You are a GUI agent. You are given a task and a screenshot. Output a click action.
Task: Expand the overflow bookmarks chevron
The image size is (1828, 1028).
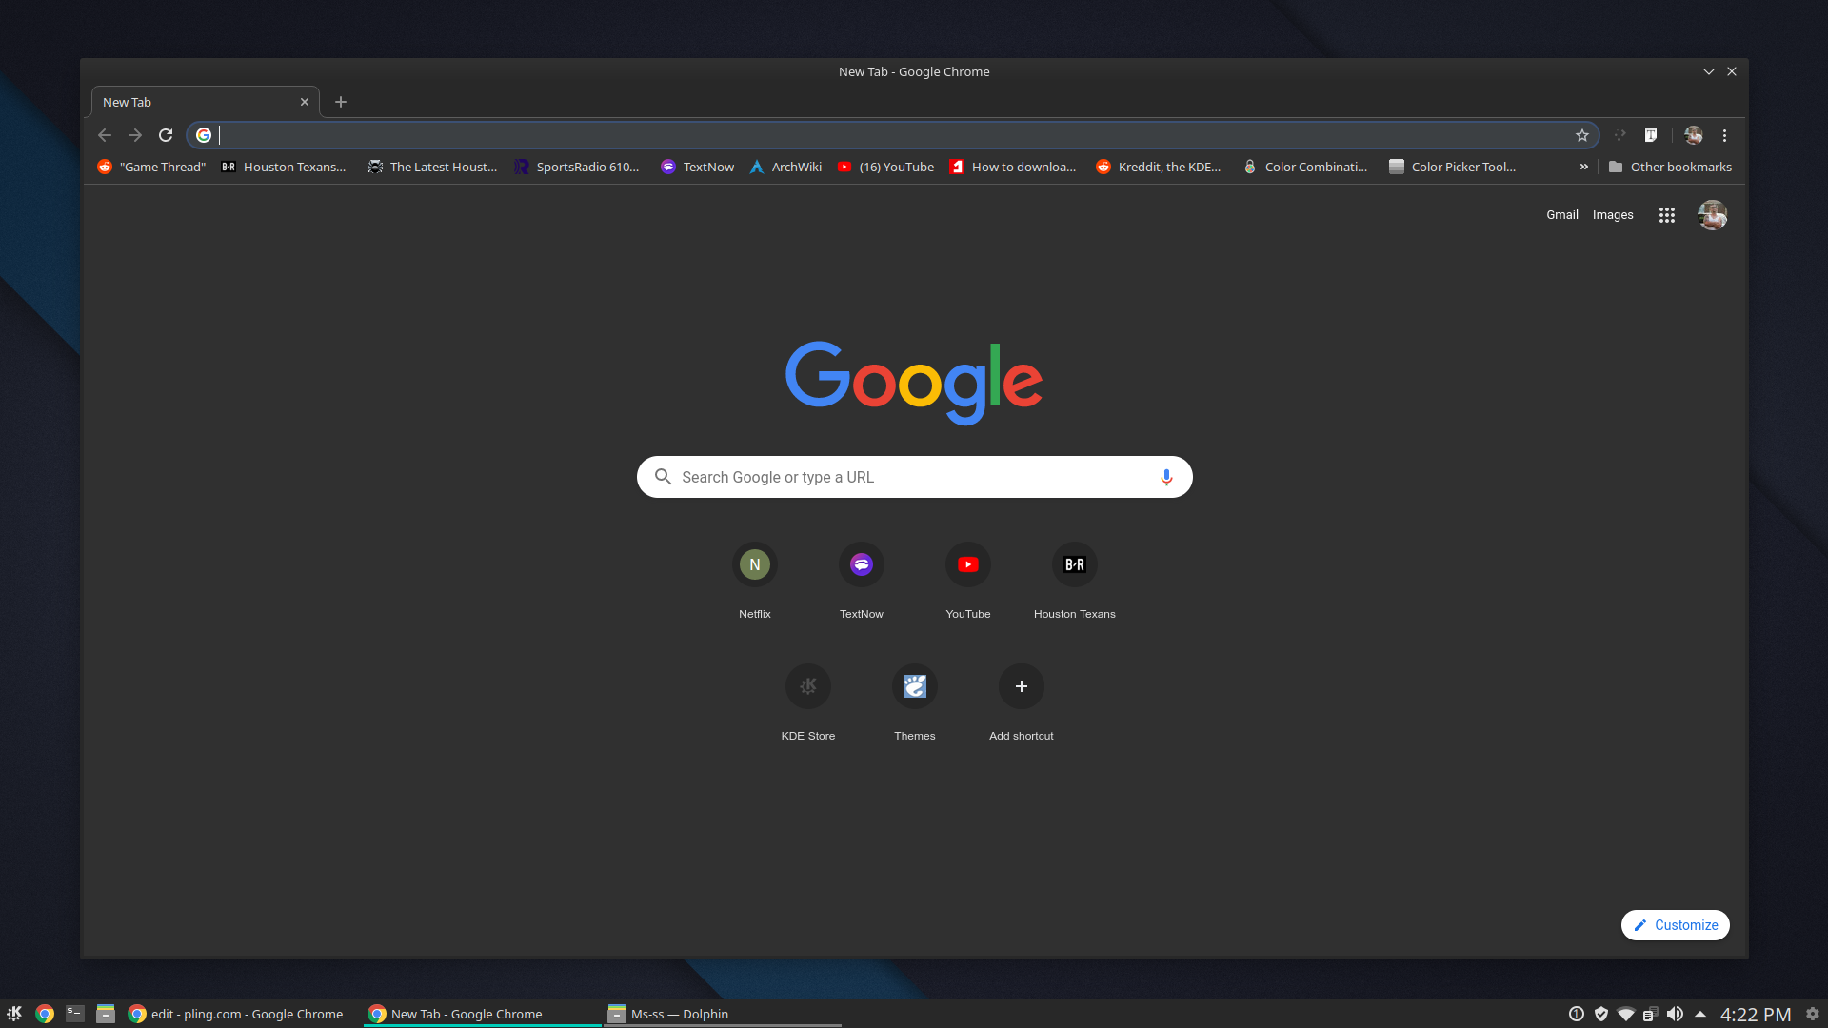(1584, 167)
